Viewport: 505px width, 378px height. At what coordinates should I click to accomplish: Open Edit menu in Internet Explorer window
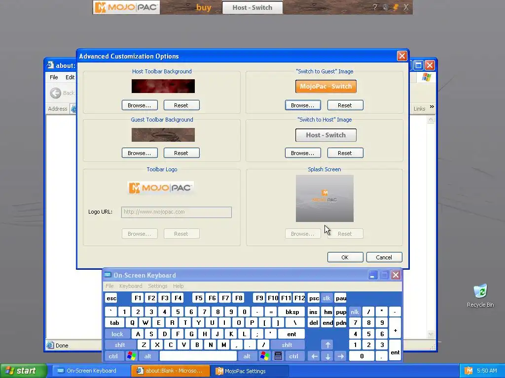(x=70, y=77)
